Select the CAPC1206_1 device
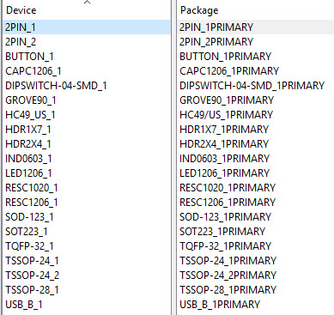 tap(87, 71)
